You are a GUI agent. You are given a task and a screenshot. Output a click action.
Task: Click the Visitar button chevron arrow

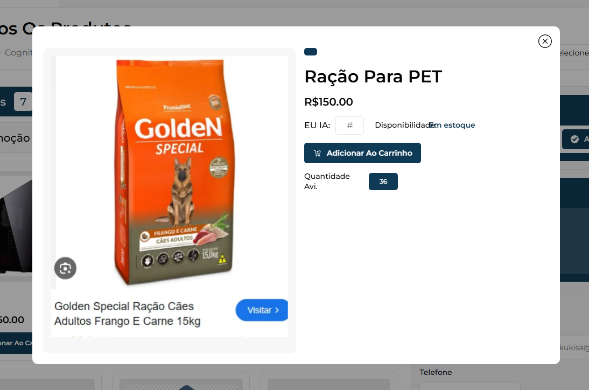click(x=277, y=310)
